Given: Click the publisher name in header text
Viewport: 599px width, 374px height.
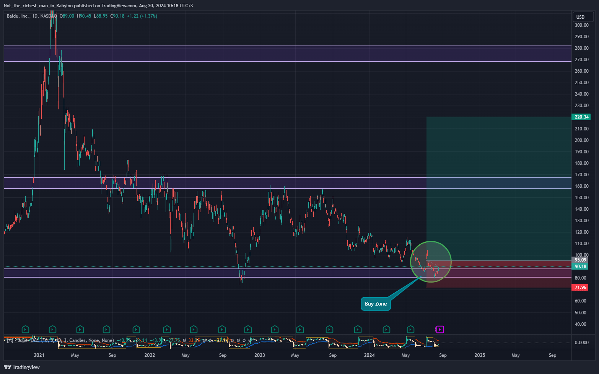Looking at the screenshot, I should 38,6.
